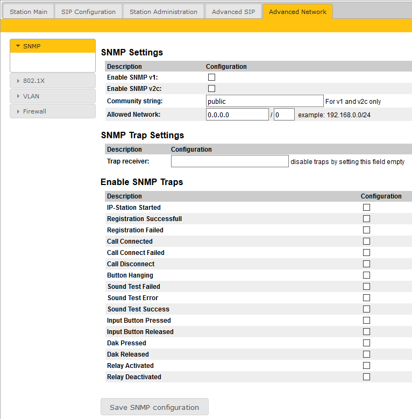This screenshot has height=419, width=412.
Task: Enable the SNMP v2c checkbox
Action: pyautogui.click(x=211, y=89)
